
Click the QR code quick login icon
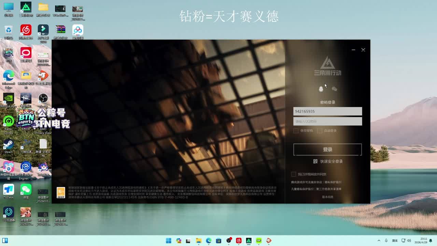pyautogui.click(x=315, y=161)
